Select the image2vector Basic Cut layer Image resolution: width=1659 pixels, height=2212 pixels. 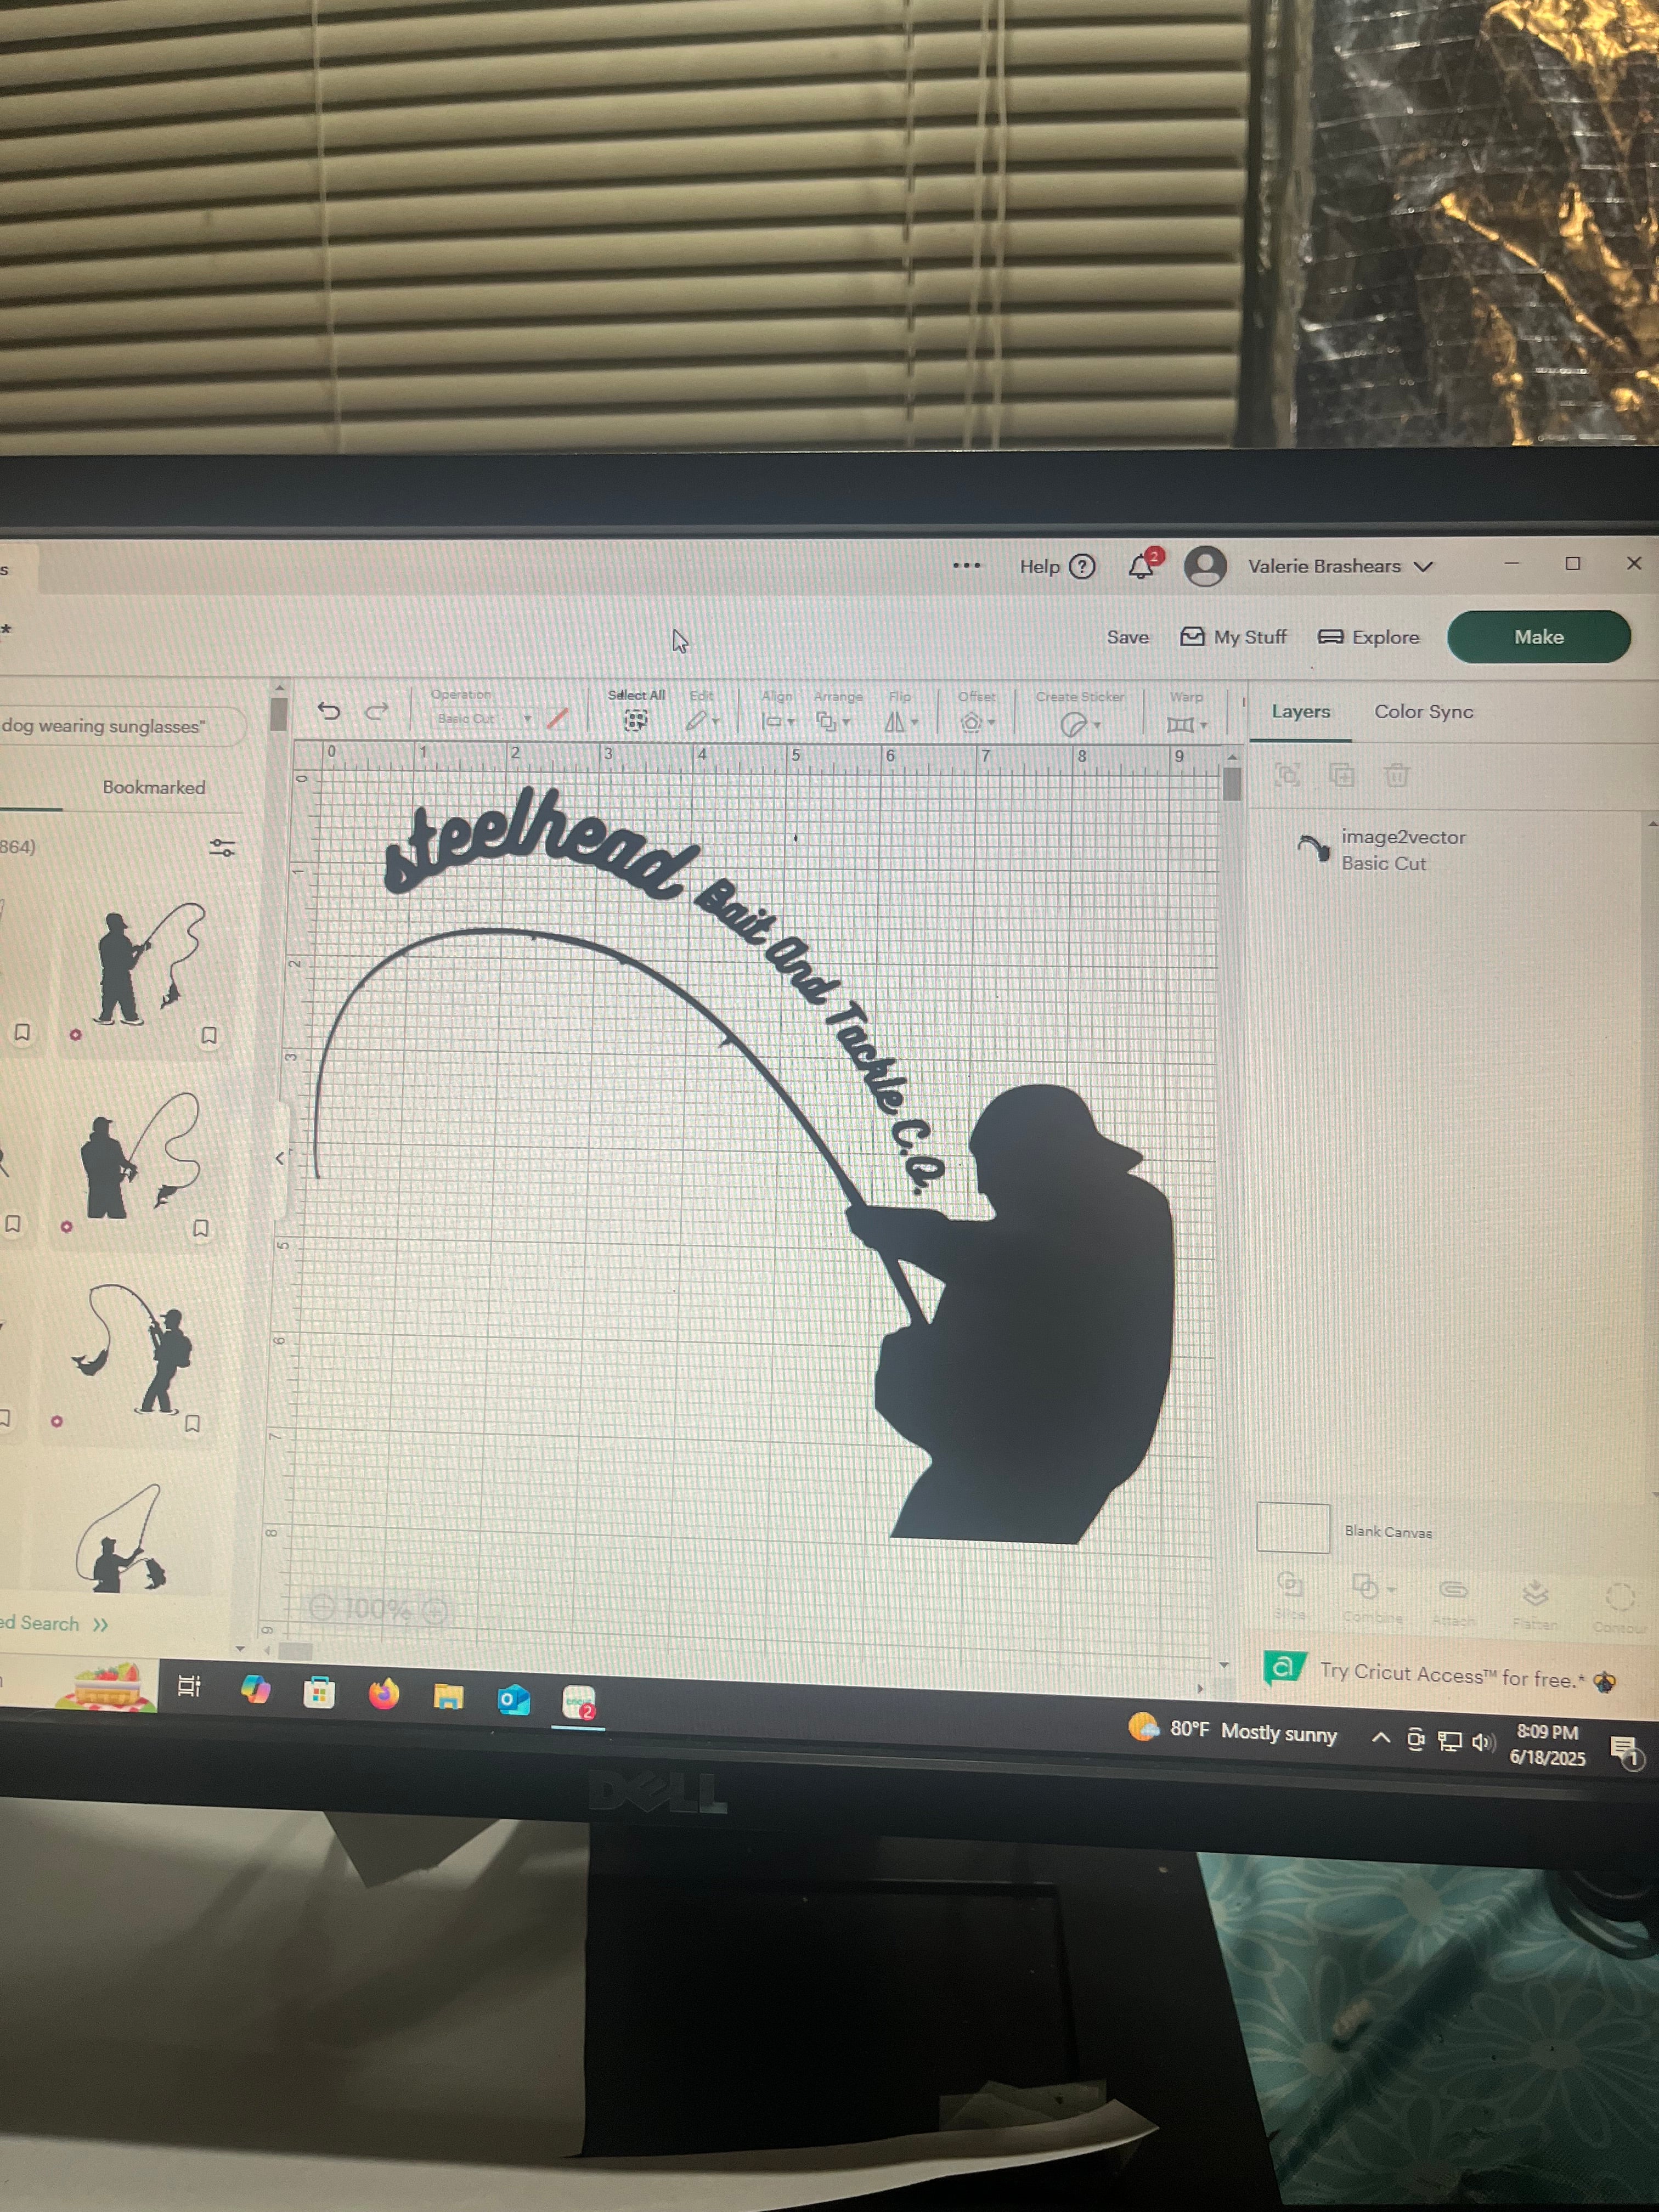[x=1404, y=849]
